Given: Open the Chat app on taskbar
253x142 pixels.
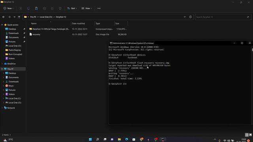Looking at the screenshot, I should (x=112, y=139).
